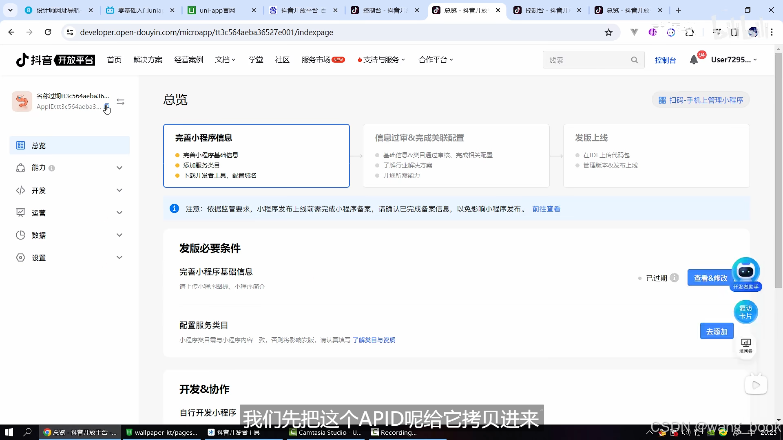
Task: Open the notification bell
Action: tap(694, 60)
